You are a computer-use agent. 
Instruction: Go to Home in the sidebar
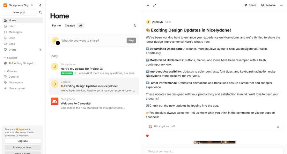click(x=23, y=20)
